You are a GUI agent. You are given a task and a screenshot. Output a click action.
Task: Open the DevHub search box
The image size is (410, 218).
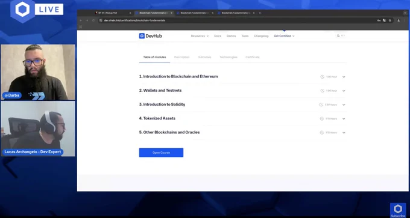coord(341,35)
